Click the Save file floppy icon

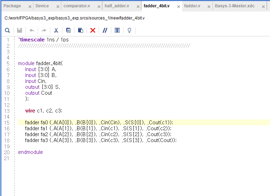pos(20,30)
